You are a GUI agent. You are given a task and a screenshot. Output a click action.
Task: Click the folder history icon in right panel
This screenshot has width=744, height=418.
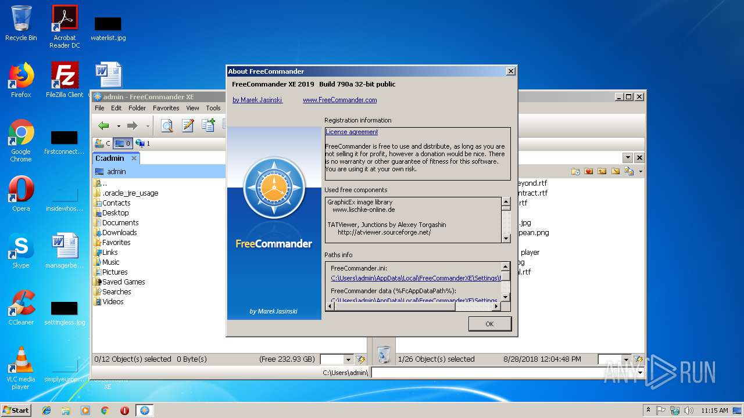tap(575, 171)
